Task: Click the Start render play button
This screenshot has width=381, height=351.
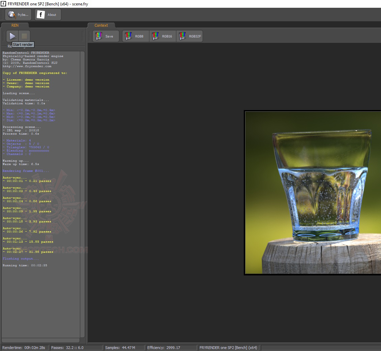Action: click(x=12, y=36)
